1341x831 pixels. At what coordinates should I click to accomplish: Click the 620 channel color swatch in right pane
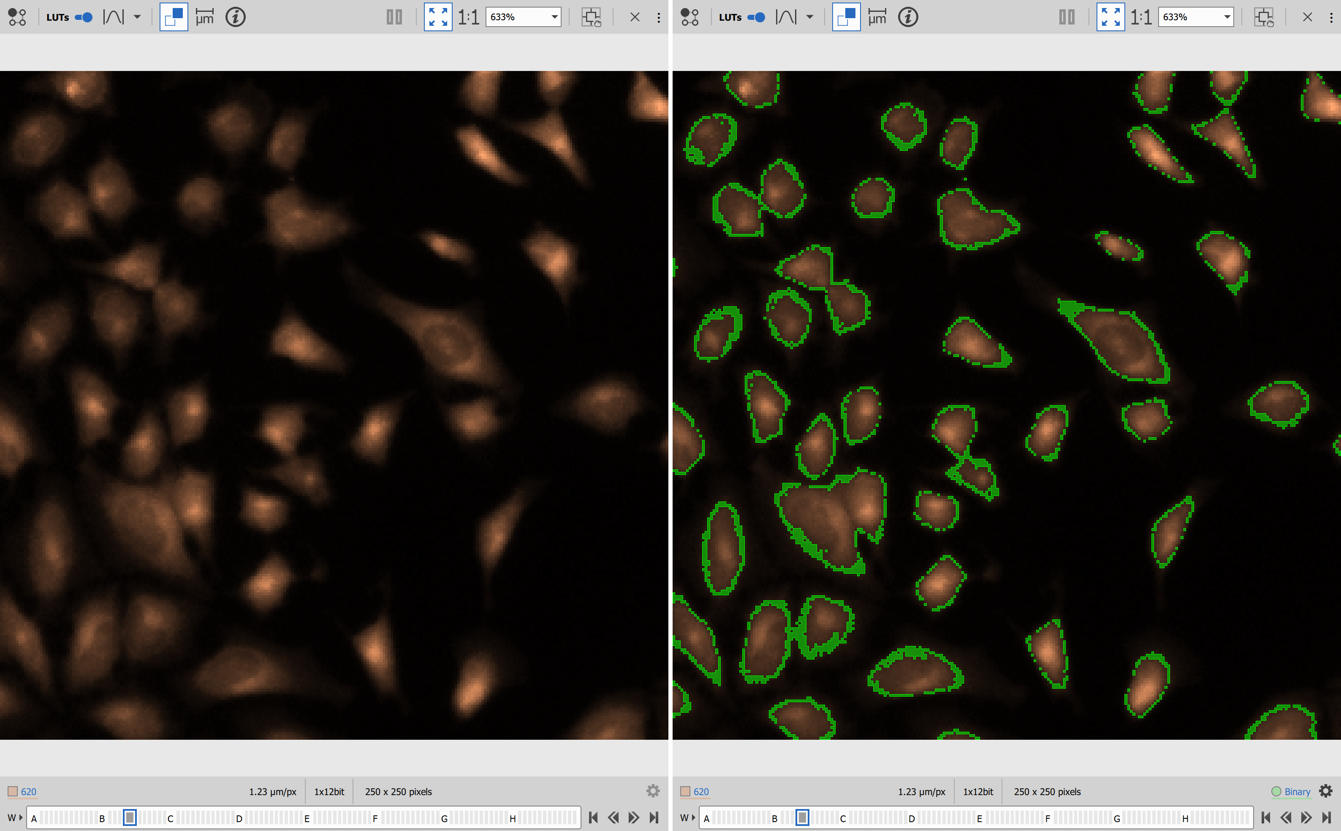coord(685,791)
